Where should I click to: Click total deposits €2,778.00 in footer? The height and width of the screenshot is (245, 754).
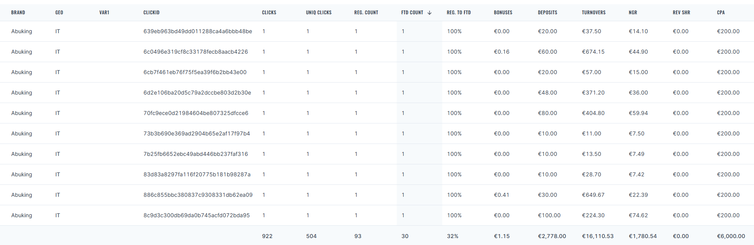552,236
